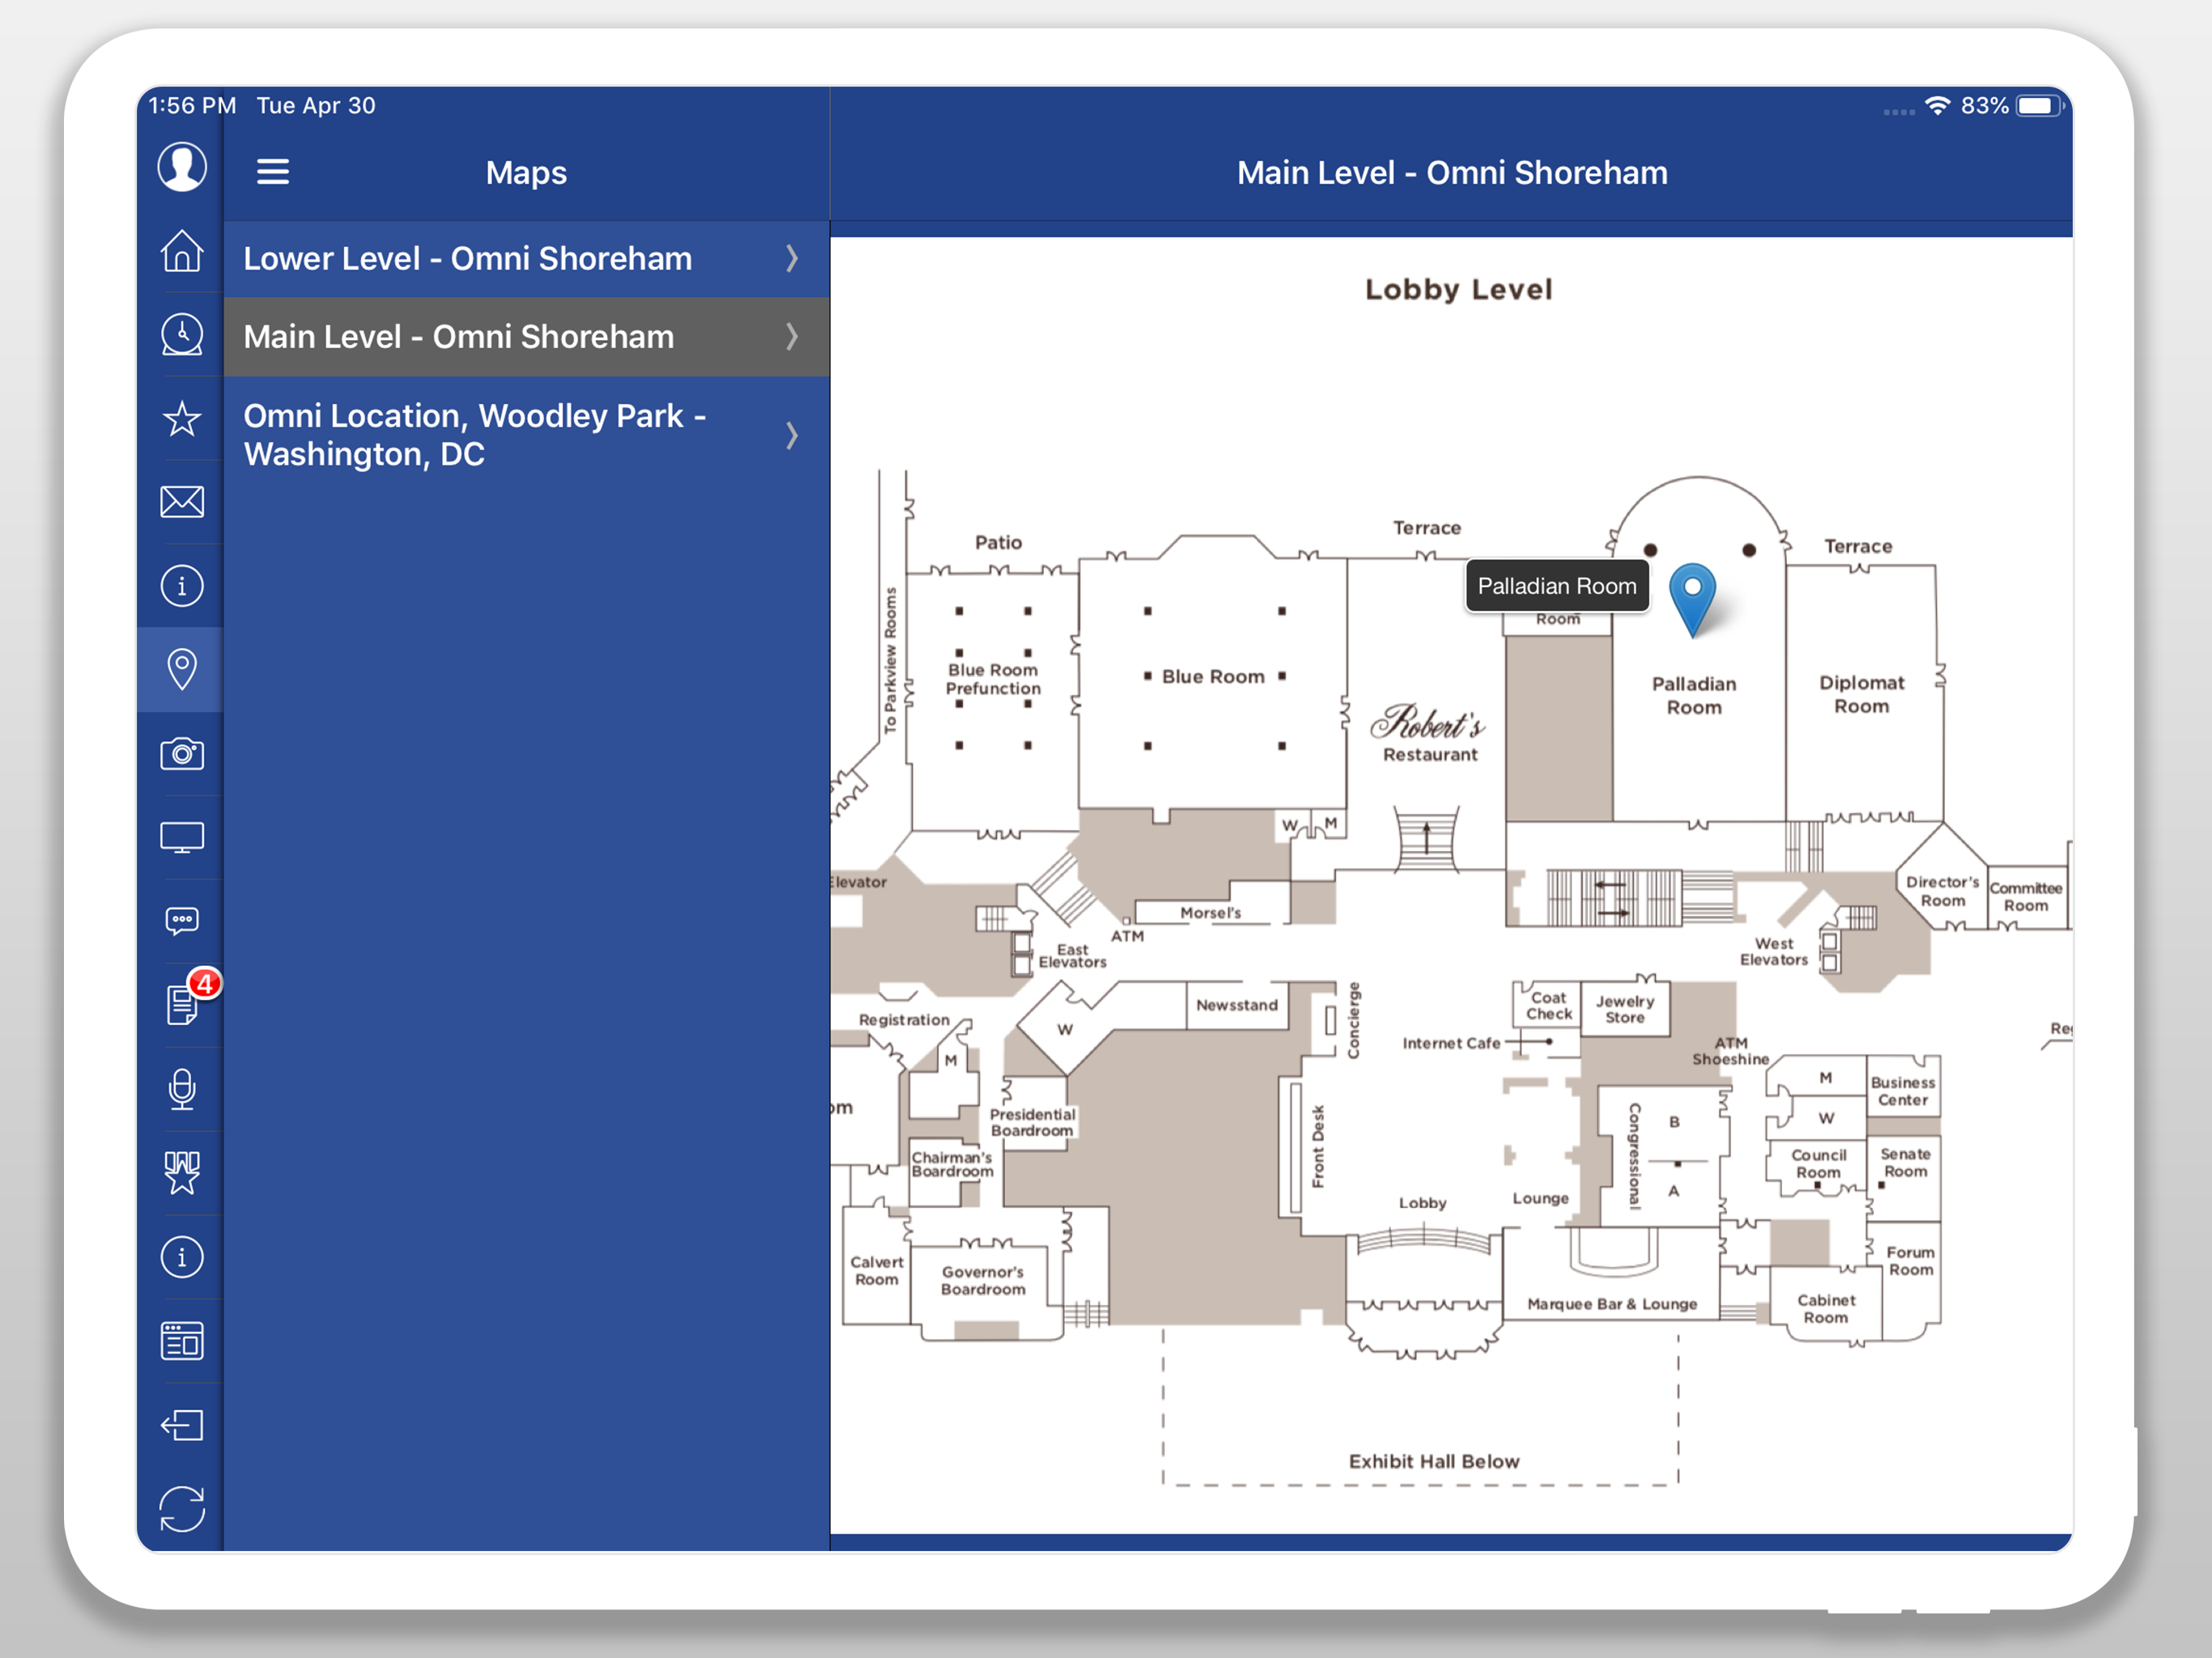The width and height of the screenshot is (2212, 1658).
Task: Tap the refresh sync icon
Action: pyautogui.click(x=182, y=1508)
